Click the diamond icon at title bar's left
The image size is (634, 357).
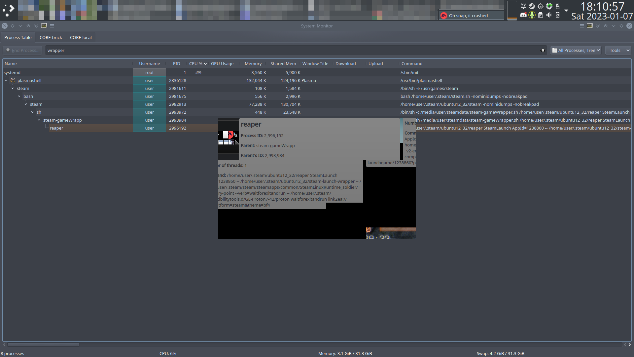coord(13,26)
